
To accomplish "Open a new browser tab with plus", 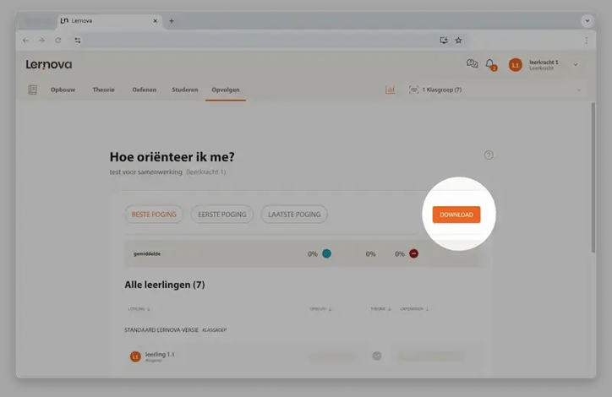I will point(172,20).
